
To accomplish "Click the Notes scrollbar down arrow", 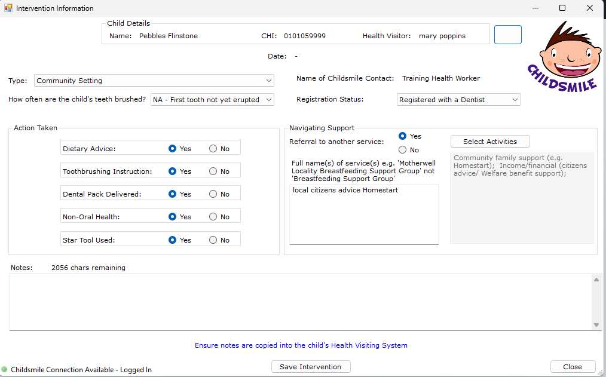I will (x=596, y=325).
